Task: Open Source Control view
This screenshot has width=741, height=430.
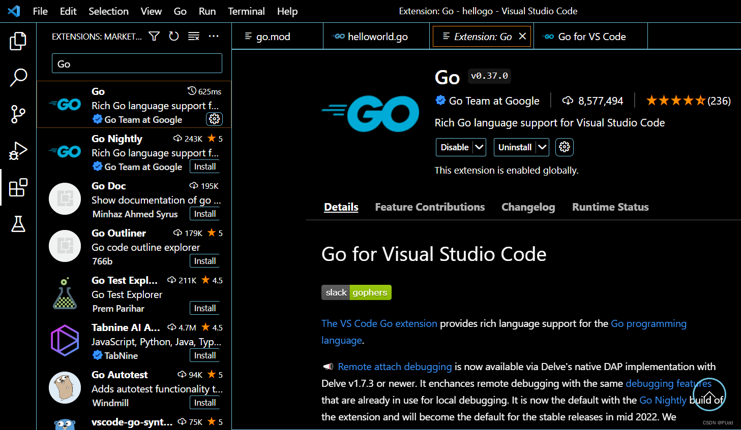Action: coord(18,114)
